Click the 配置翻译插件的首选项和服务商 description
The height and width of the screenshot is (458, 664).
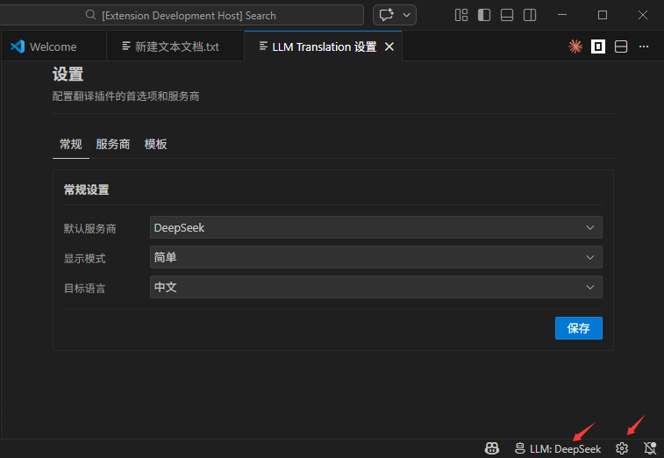click(125, 97)
